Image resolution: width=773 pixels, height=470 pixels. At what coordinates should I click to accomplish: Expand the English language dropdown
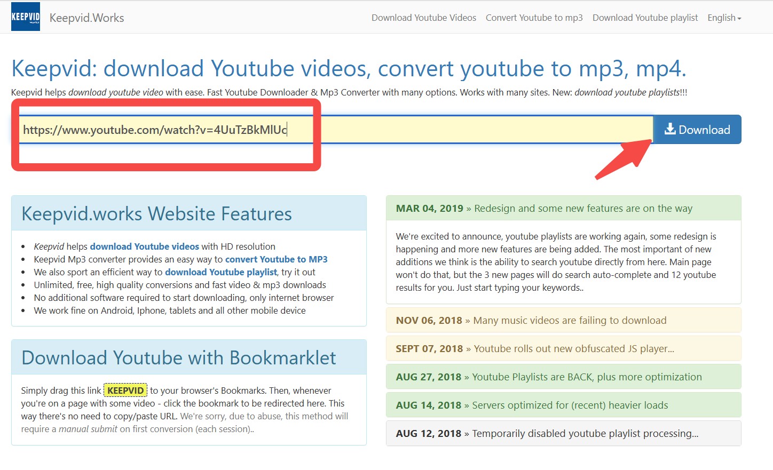(x=724, y=18)
